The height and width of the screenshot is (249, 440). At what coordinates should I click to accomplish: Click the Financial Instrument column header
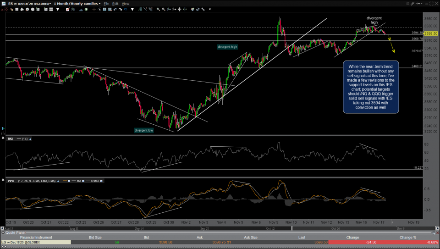[36, 238]
